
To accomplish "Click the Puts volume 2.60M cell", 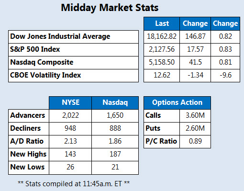I will pyautogui.click(x=195, y=129).
